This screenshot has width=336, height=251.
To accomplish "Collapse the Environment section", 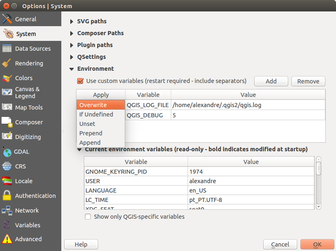I will tap(72, 69).
